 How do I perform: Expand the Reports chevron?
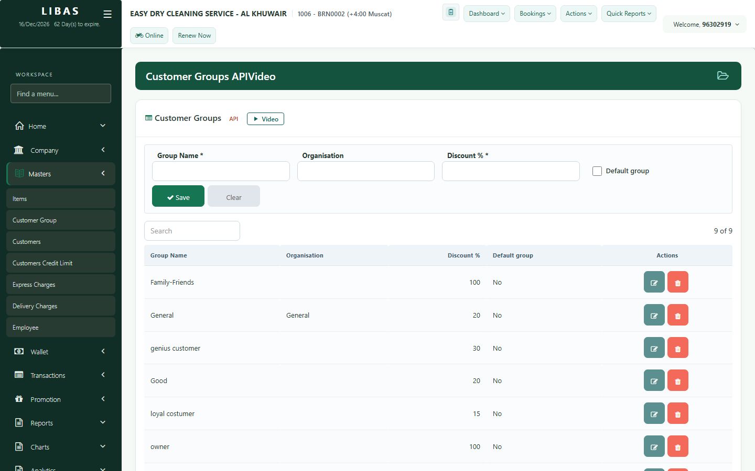click(x=103, y=422)
